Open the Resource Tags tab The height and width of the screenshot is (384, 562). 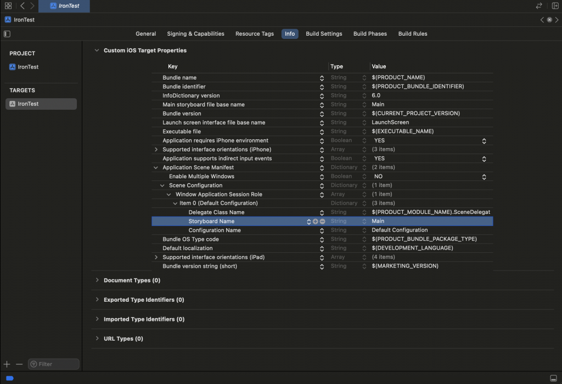coord(255,33)
